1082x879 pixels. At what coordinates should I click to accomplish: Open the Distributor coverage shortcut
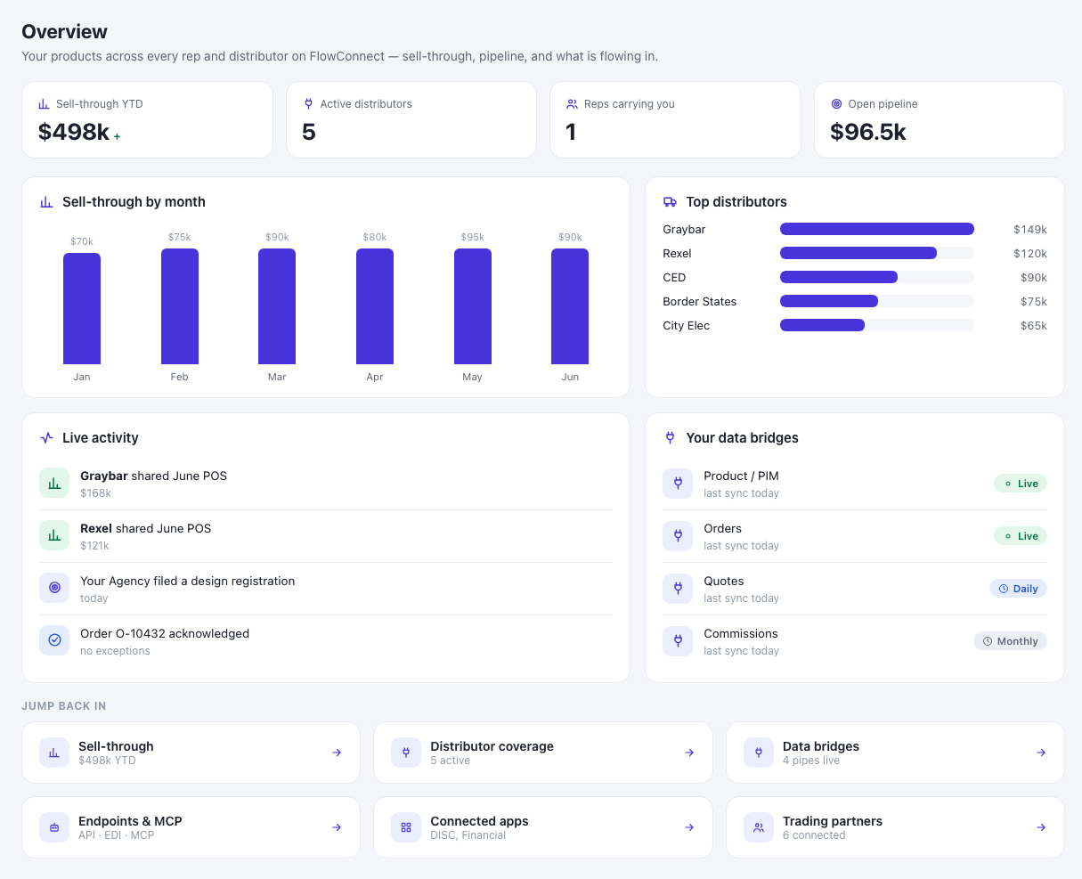(543, 753)
